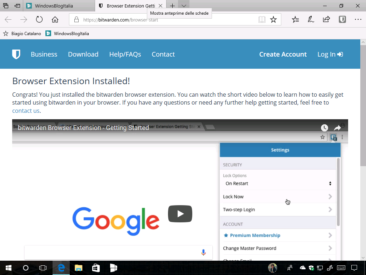This screenshot has height=275, width=366.
Task: Click Create Account
Action: (283, 54)
